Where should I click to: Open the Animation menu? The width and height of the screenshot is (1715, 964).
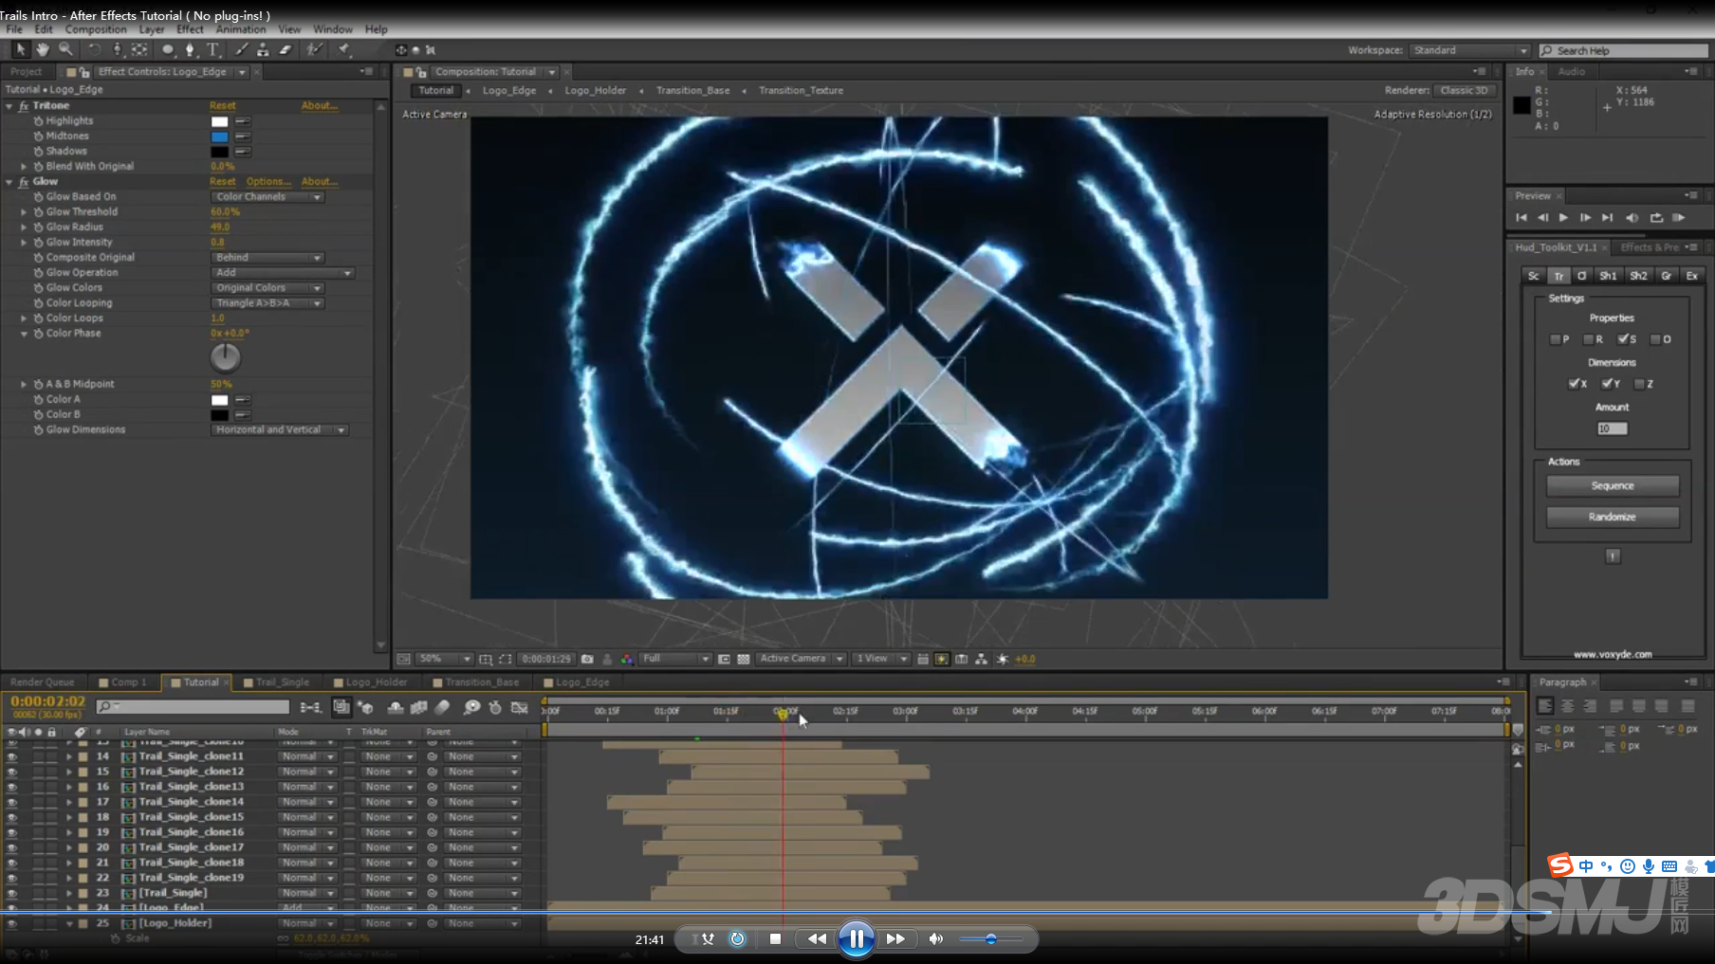click(241, 29)
